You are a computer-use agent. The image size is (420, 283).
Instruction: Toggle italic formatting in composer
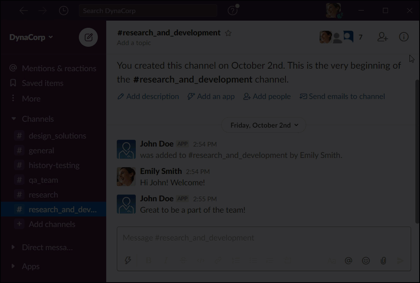point(166,260)
